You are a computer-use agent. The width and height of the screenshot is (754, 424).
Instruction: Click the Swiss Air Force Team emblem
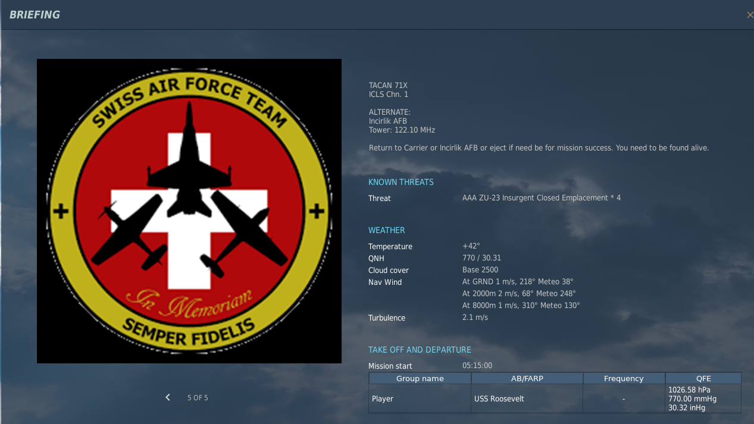point(189,211)
